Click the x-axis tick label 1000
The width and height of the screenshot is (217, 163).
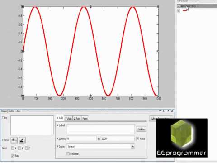click(x=158, y=99)
